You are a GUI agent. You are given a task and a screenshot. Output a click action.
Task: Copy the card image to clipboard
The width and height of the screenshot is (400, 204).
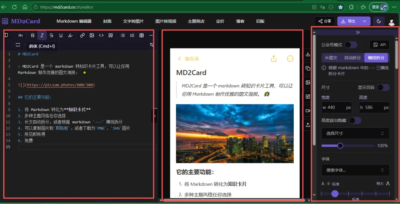[308, 68]
